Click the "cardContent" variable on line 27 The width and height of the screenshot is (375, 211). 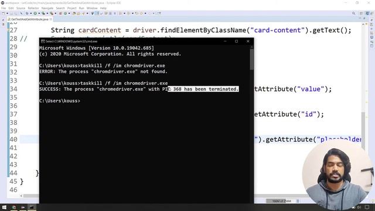[100, 30]
